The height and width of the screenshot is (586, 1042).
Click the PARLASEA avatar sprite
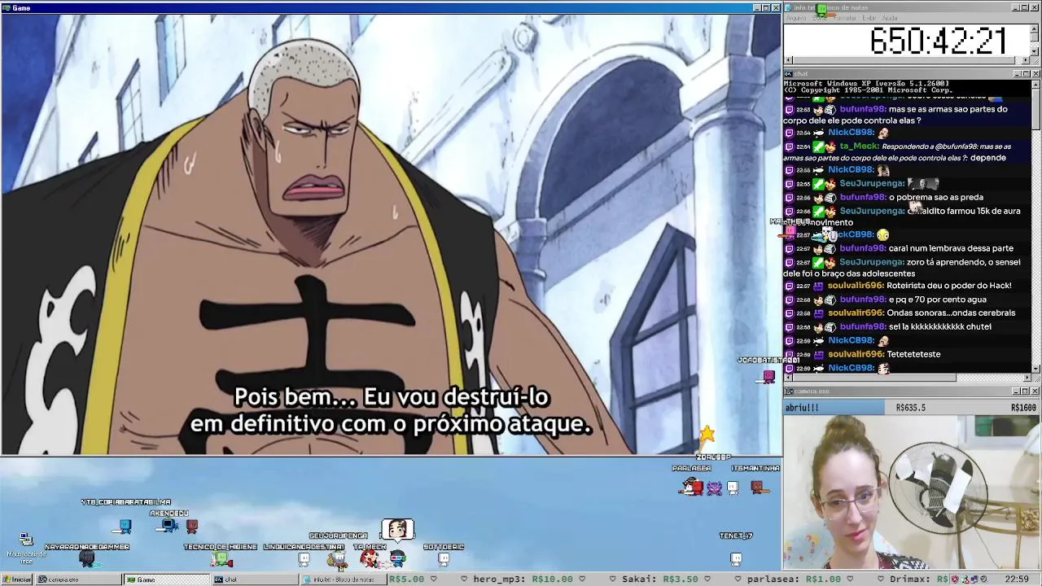pos(691,487)
